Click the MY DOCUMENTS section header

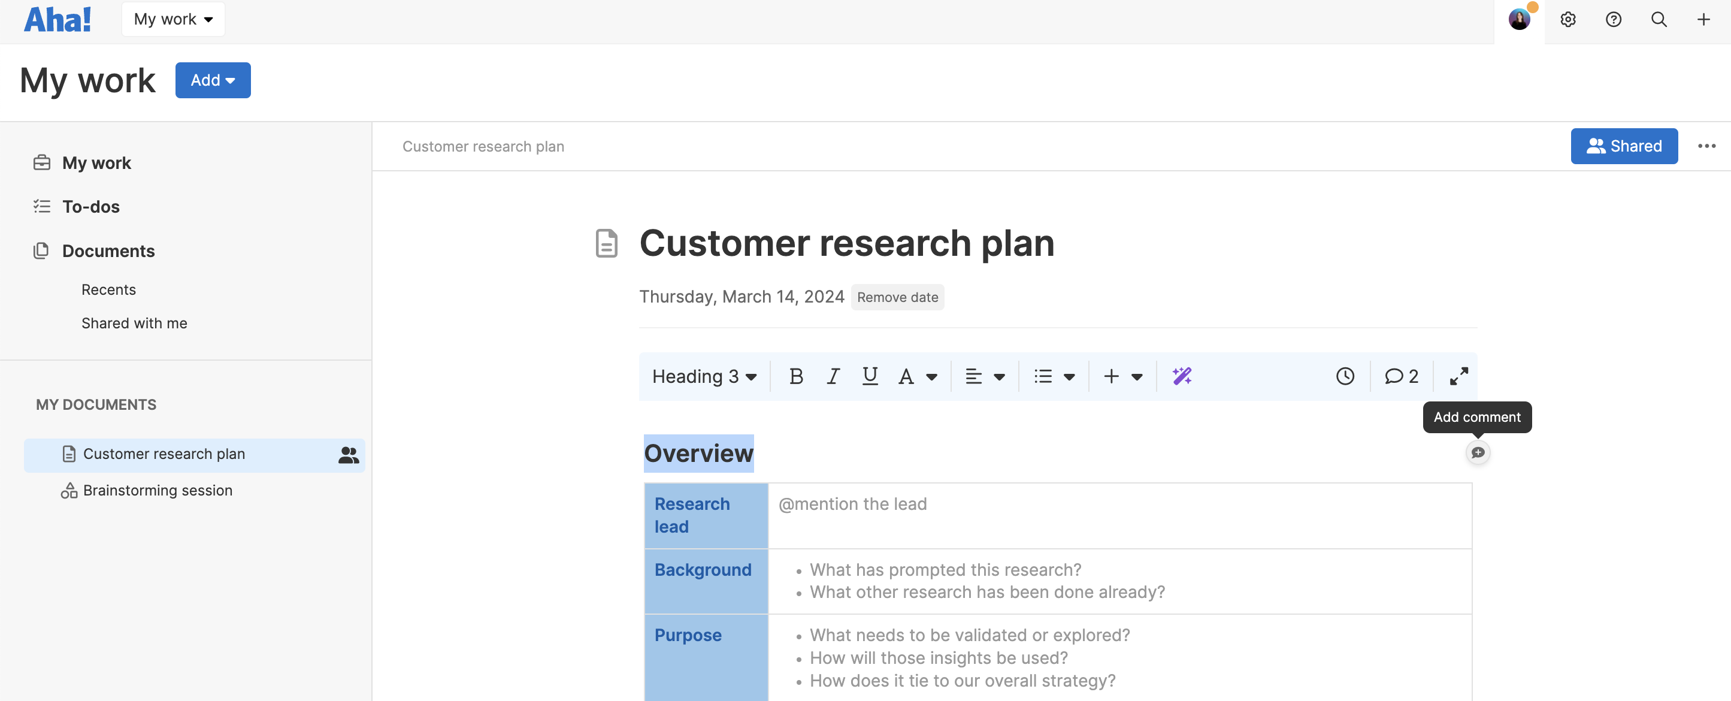coord(96,404)
